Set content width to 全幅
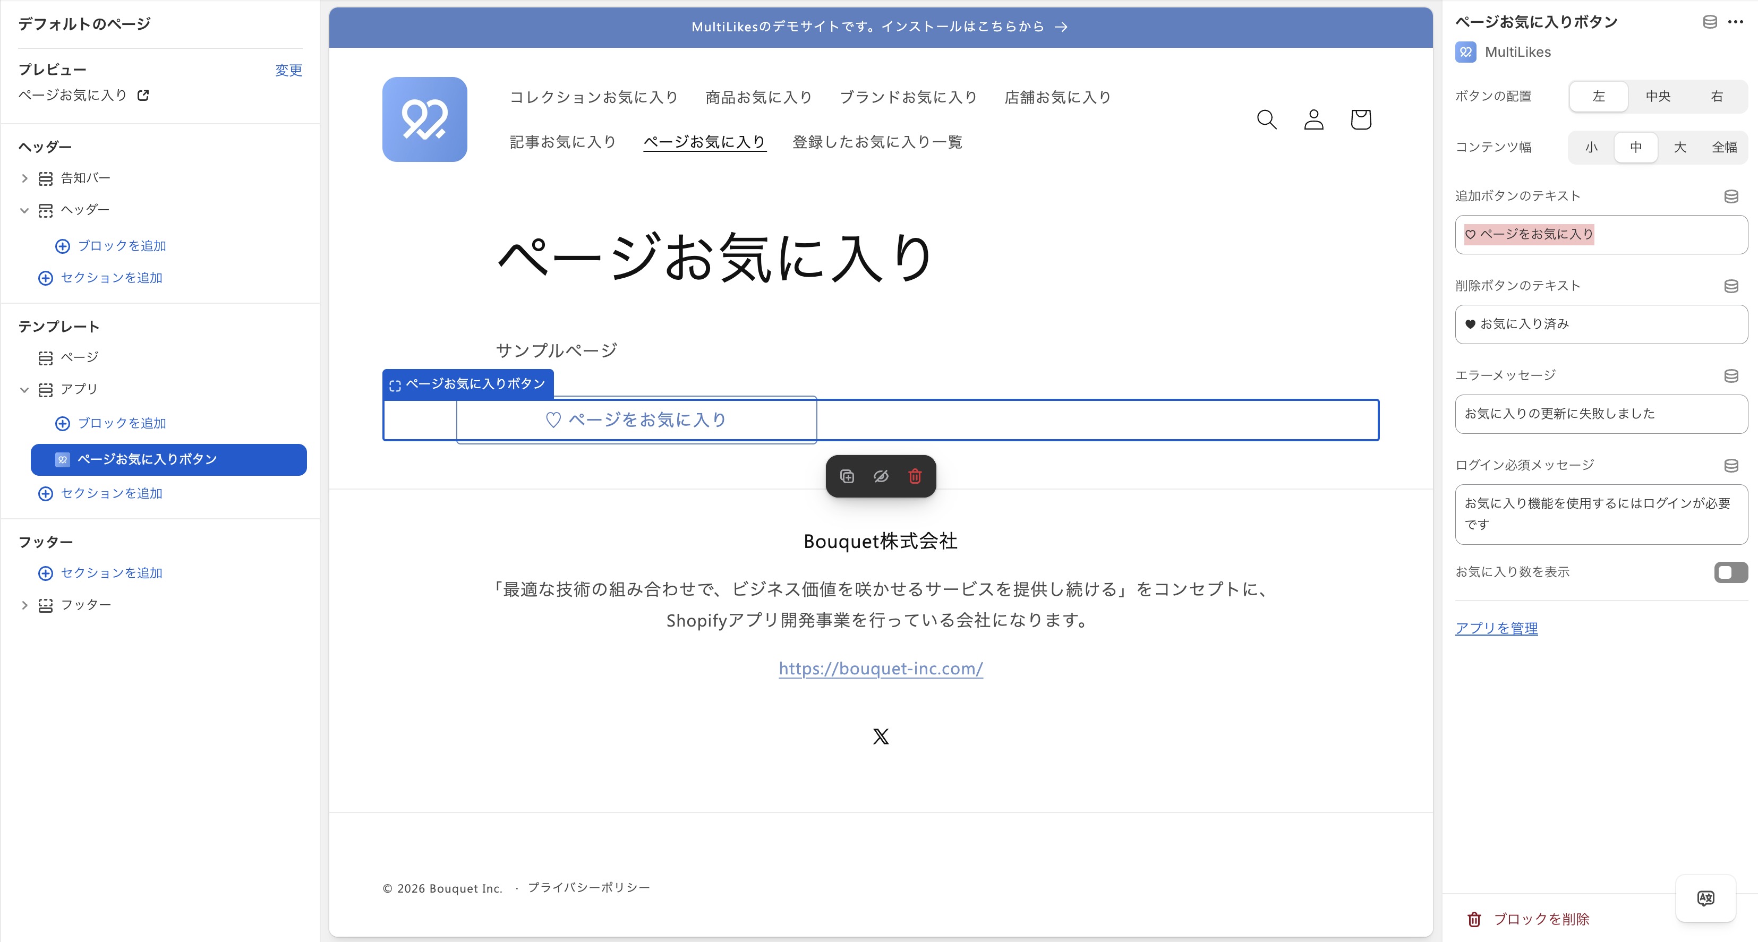The image size is (1758, 942). point(1724,147)
